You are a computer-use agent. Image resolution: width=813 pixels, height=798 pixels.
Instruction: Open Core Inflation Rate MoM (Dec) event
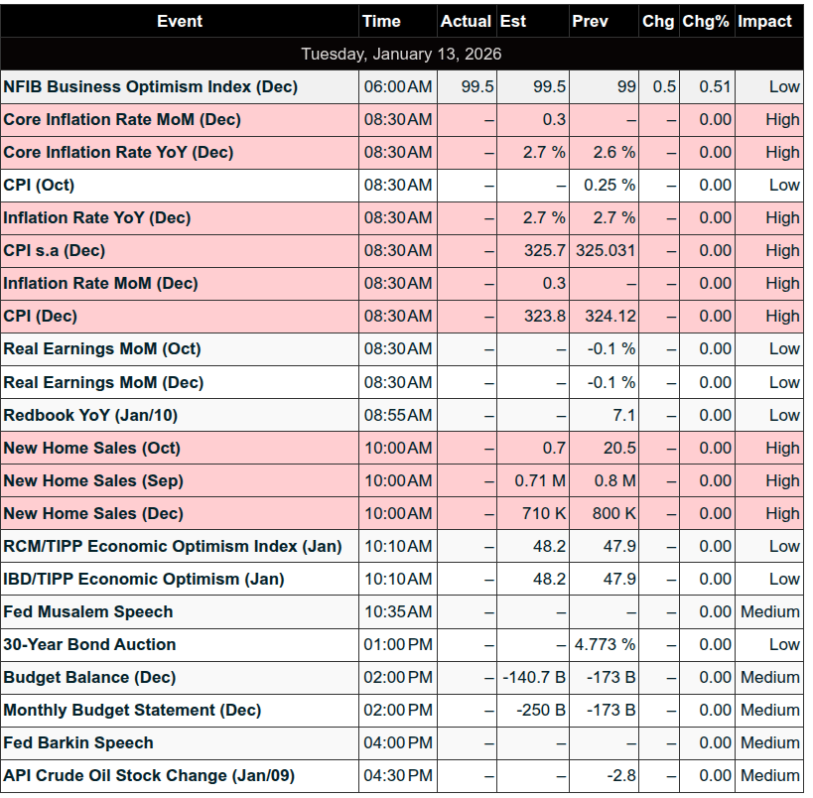[122, 120]
